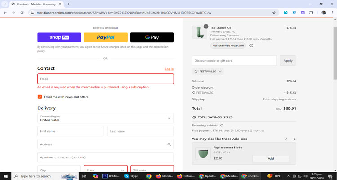This screenshot has width=337, height=180.
Task: Click the Replacement Blade thumbnail
Action: 203,153
